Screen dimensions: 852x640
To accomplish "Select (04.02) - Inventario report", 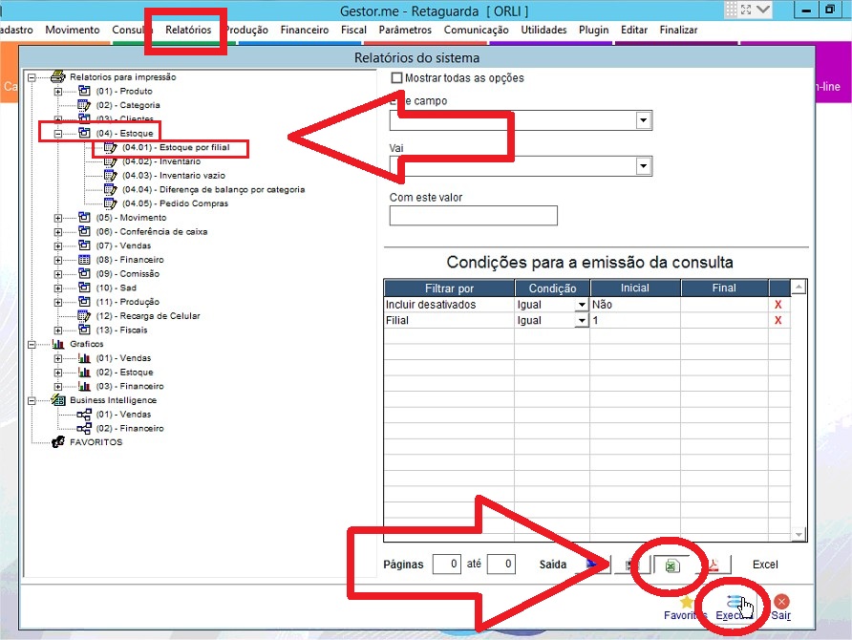I will tap(160, 161).
